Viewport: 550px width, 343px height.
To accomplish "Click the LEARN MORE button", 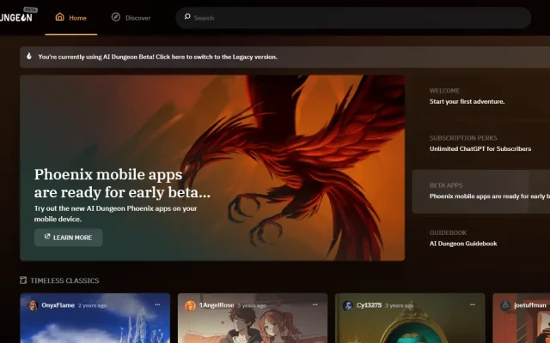I will [69, 238].
